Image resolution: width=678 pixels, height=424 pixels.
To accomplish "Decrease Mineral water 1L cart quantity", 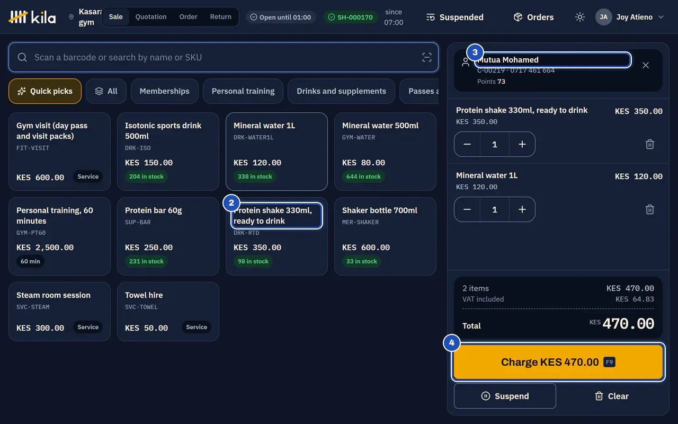I will (x=467, y=209).
